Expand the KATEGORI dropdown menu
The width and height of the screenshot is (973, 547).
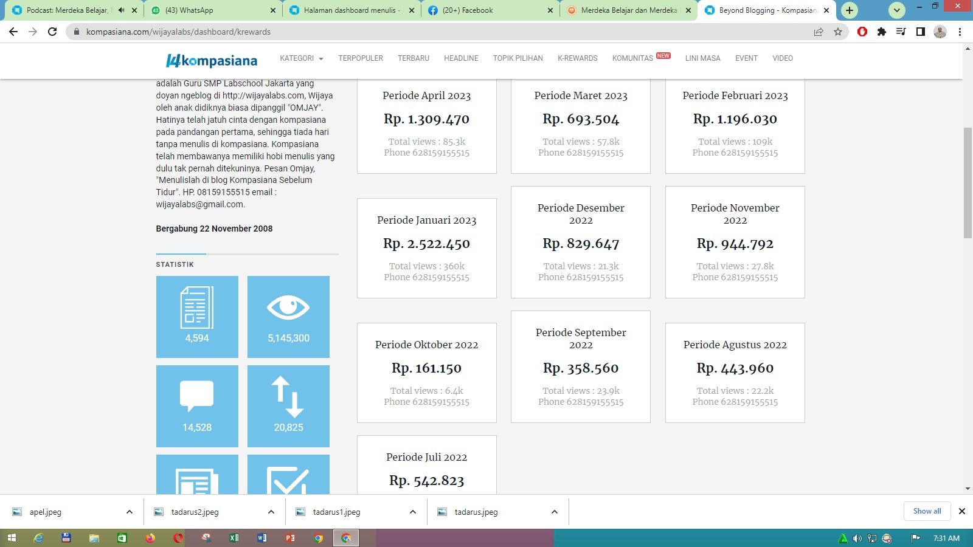[301, 58]
